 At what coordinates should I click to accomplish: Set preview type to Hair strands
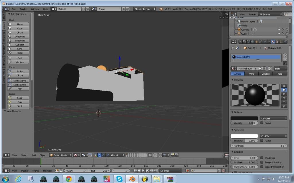tap(284, 102)
